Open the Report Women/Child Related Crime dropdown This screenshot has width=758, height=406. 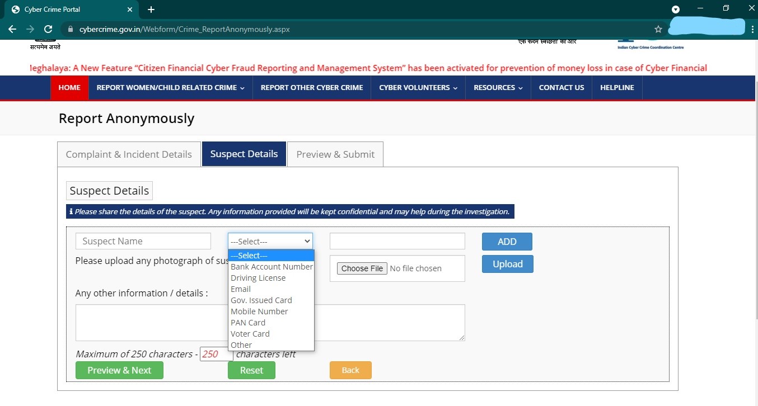(x=170, y=88)
